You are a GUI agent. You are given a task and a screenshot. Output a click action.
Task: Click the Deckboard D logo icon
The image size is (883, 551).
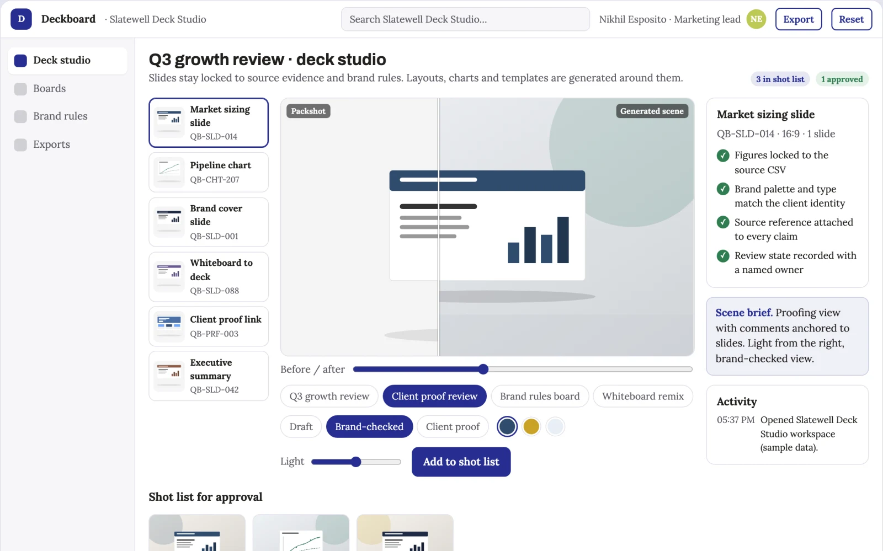[21, 19]
